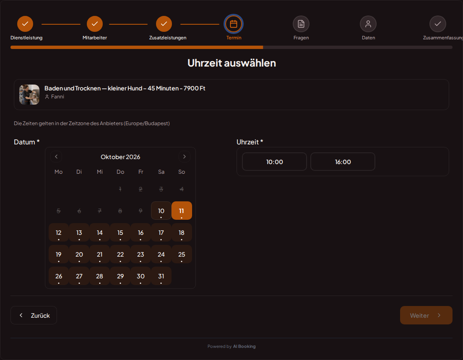The width and height of the screenshot is (463, 360).
Task: Click the Termin calendar step icon
Action: click(x=234, y=24)
